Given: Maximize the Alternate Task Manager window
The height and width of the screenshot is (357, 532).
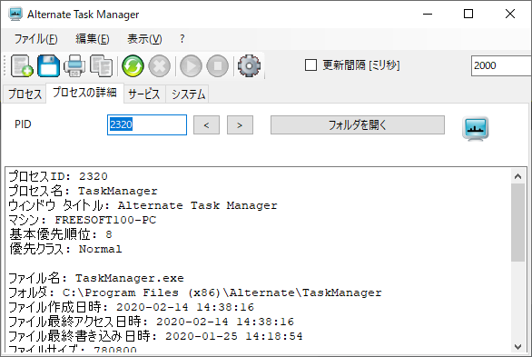Looking at the screenshot, I should pyautogui.click(x=468, y=14).
